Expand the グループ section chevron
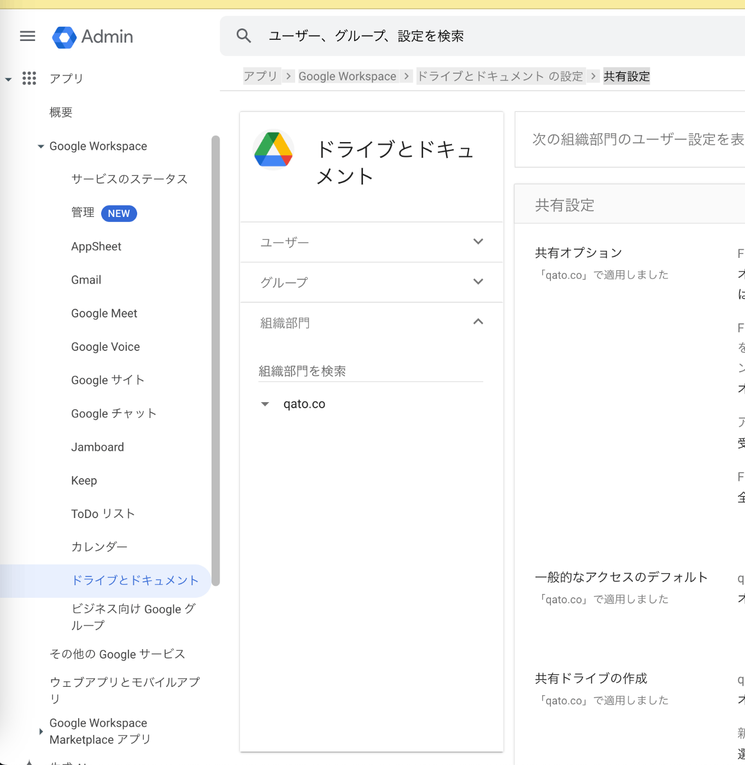 pyautogui.click(x=478, y=281)
